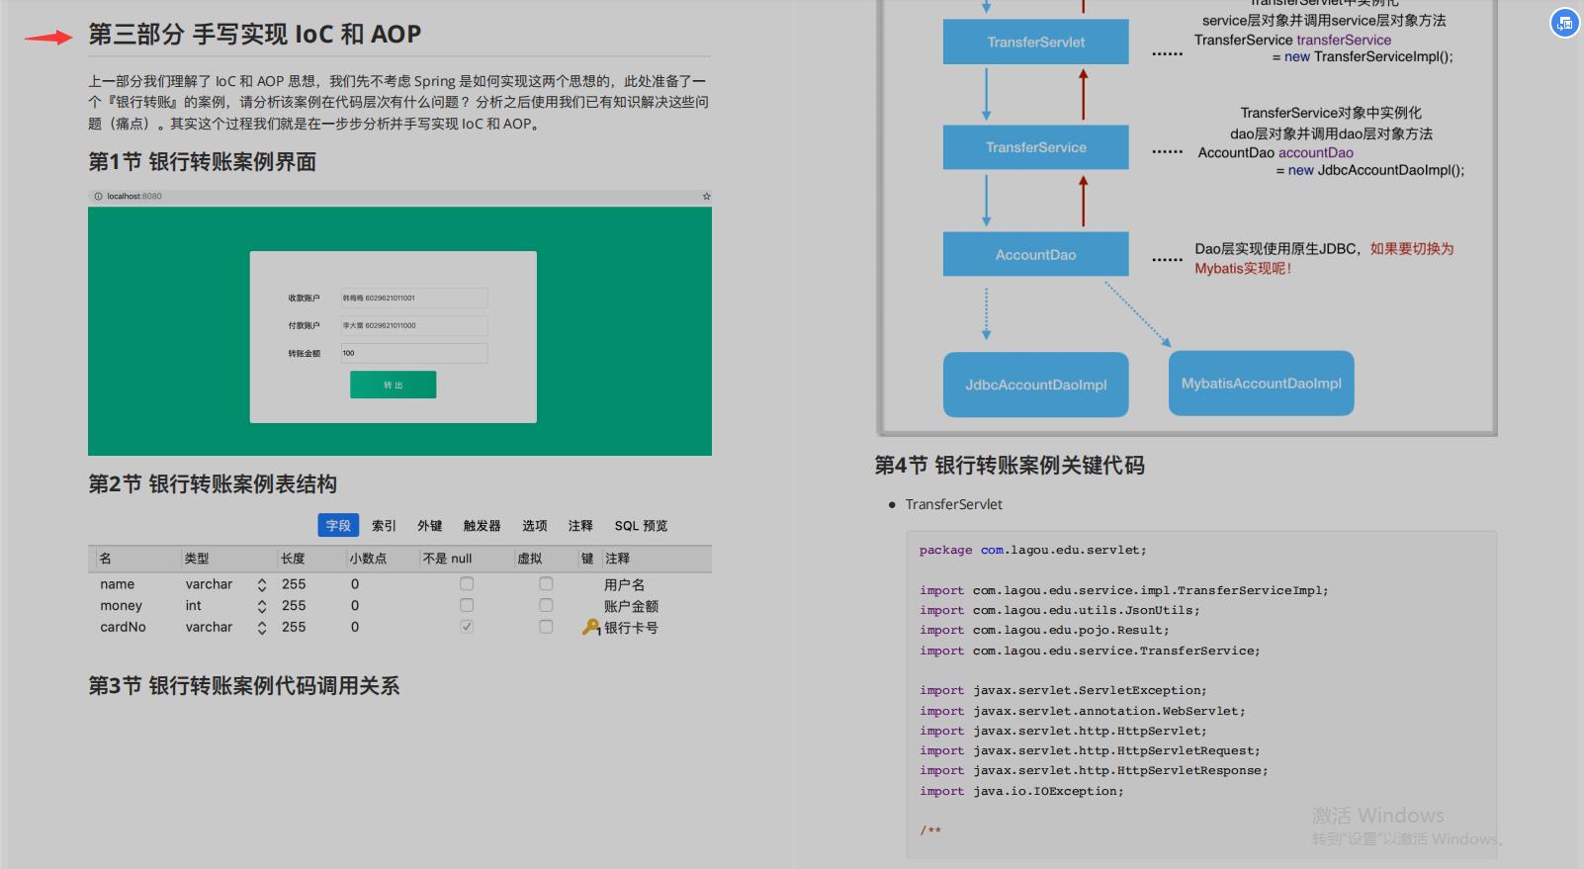Click the primary key icon on cardNo row
Image resolution: width=1584 pixels, height=869 pixels.
tap(591, 627)
